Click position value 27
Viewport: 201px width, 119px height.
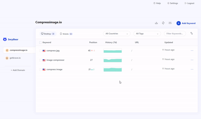tap(91, 60)
